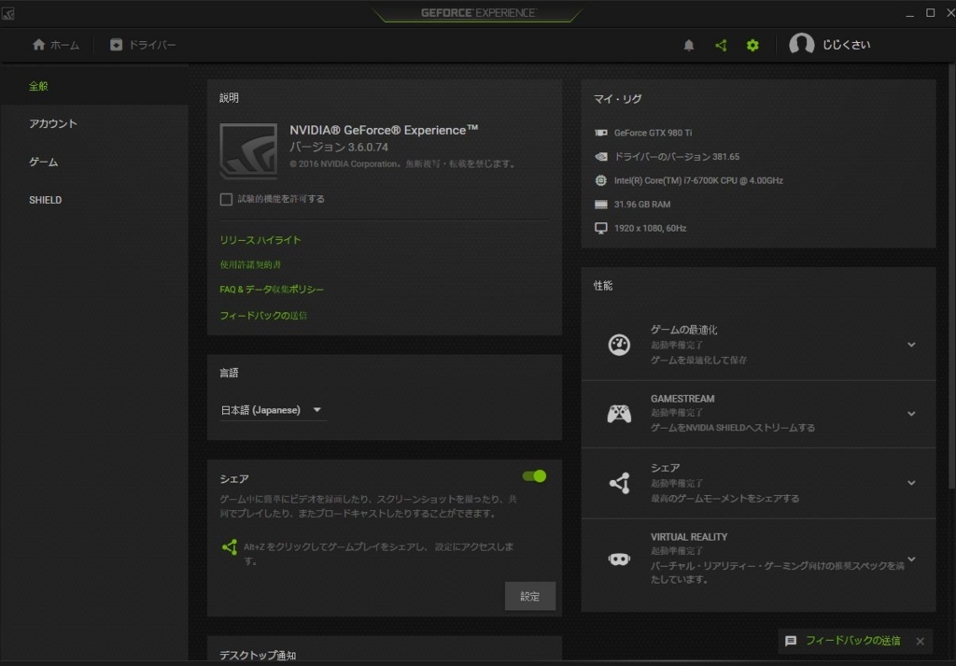This screenshot has height=666, width=956.
Task: Click the バージョン 3.6.0.74 text
Action: 338,147
